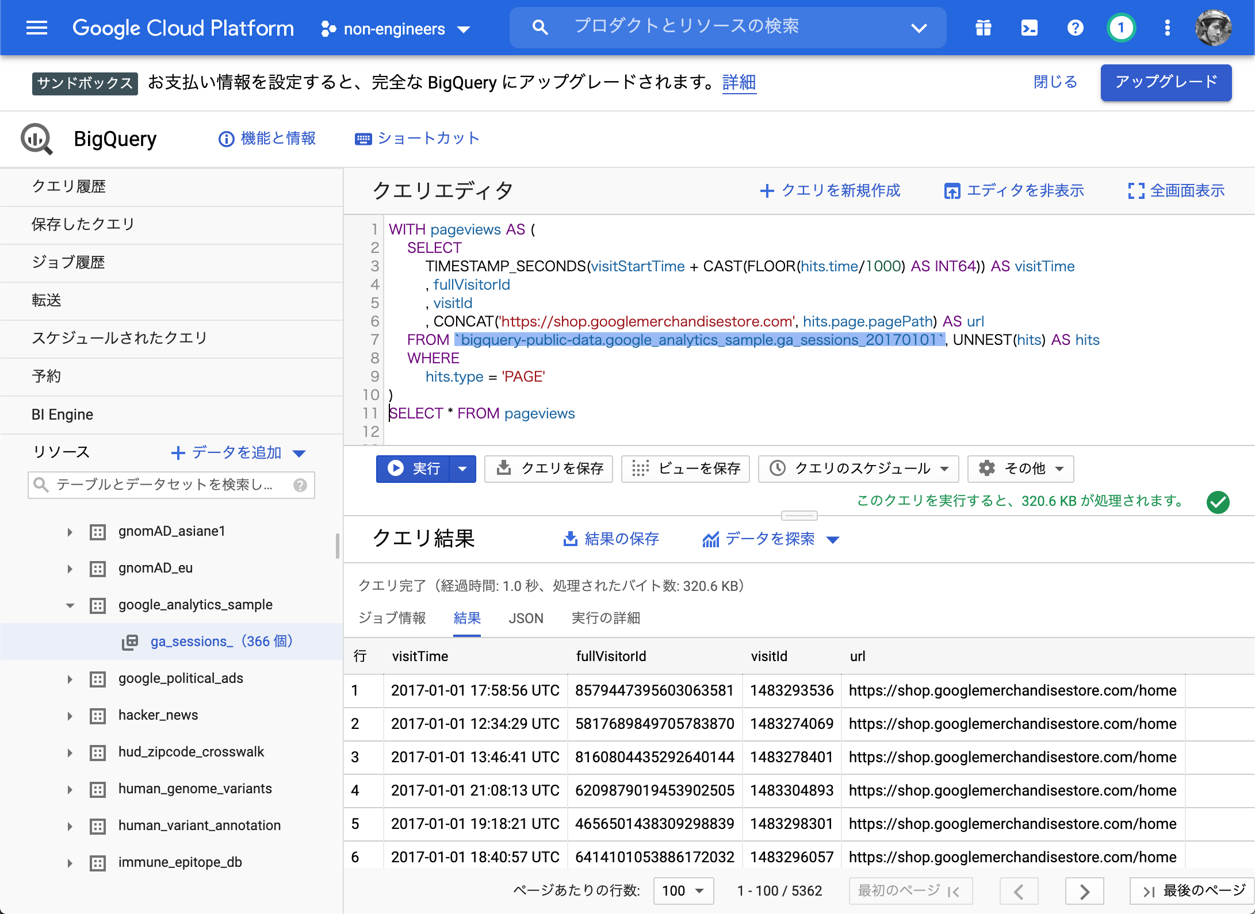Click visitId cell 1483293536
This screenshot has width=1255, height=914.
tap(791, 690)
